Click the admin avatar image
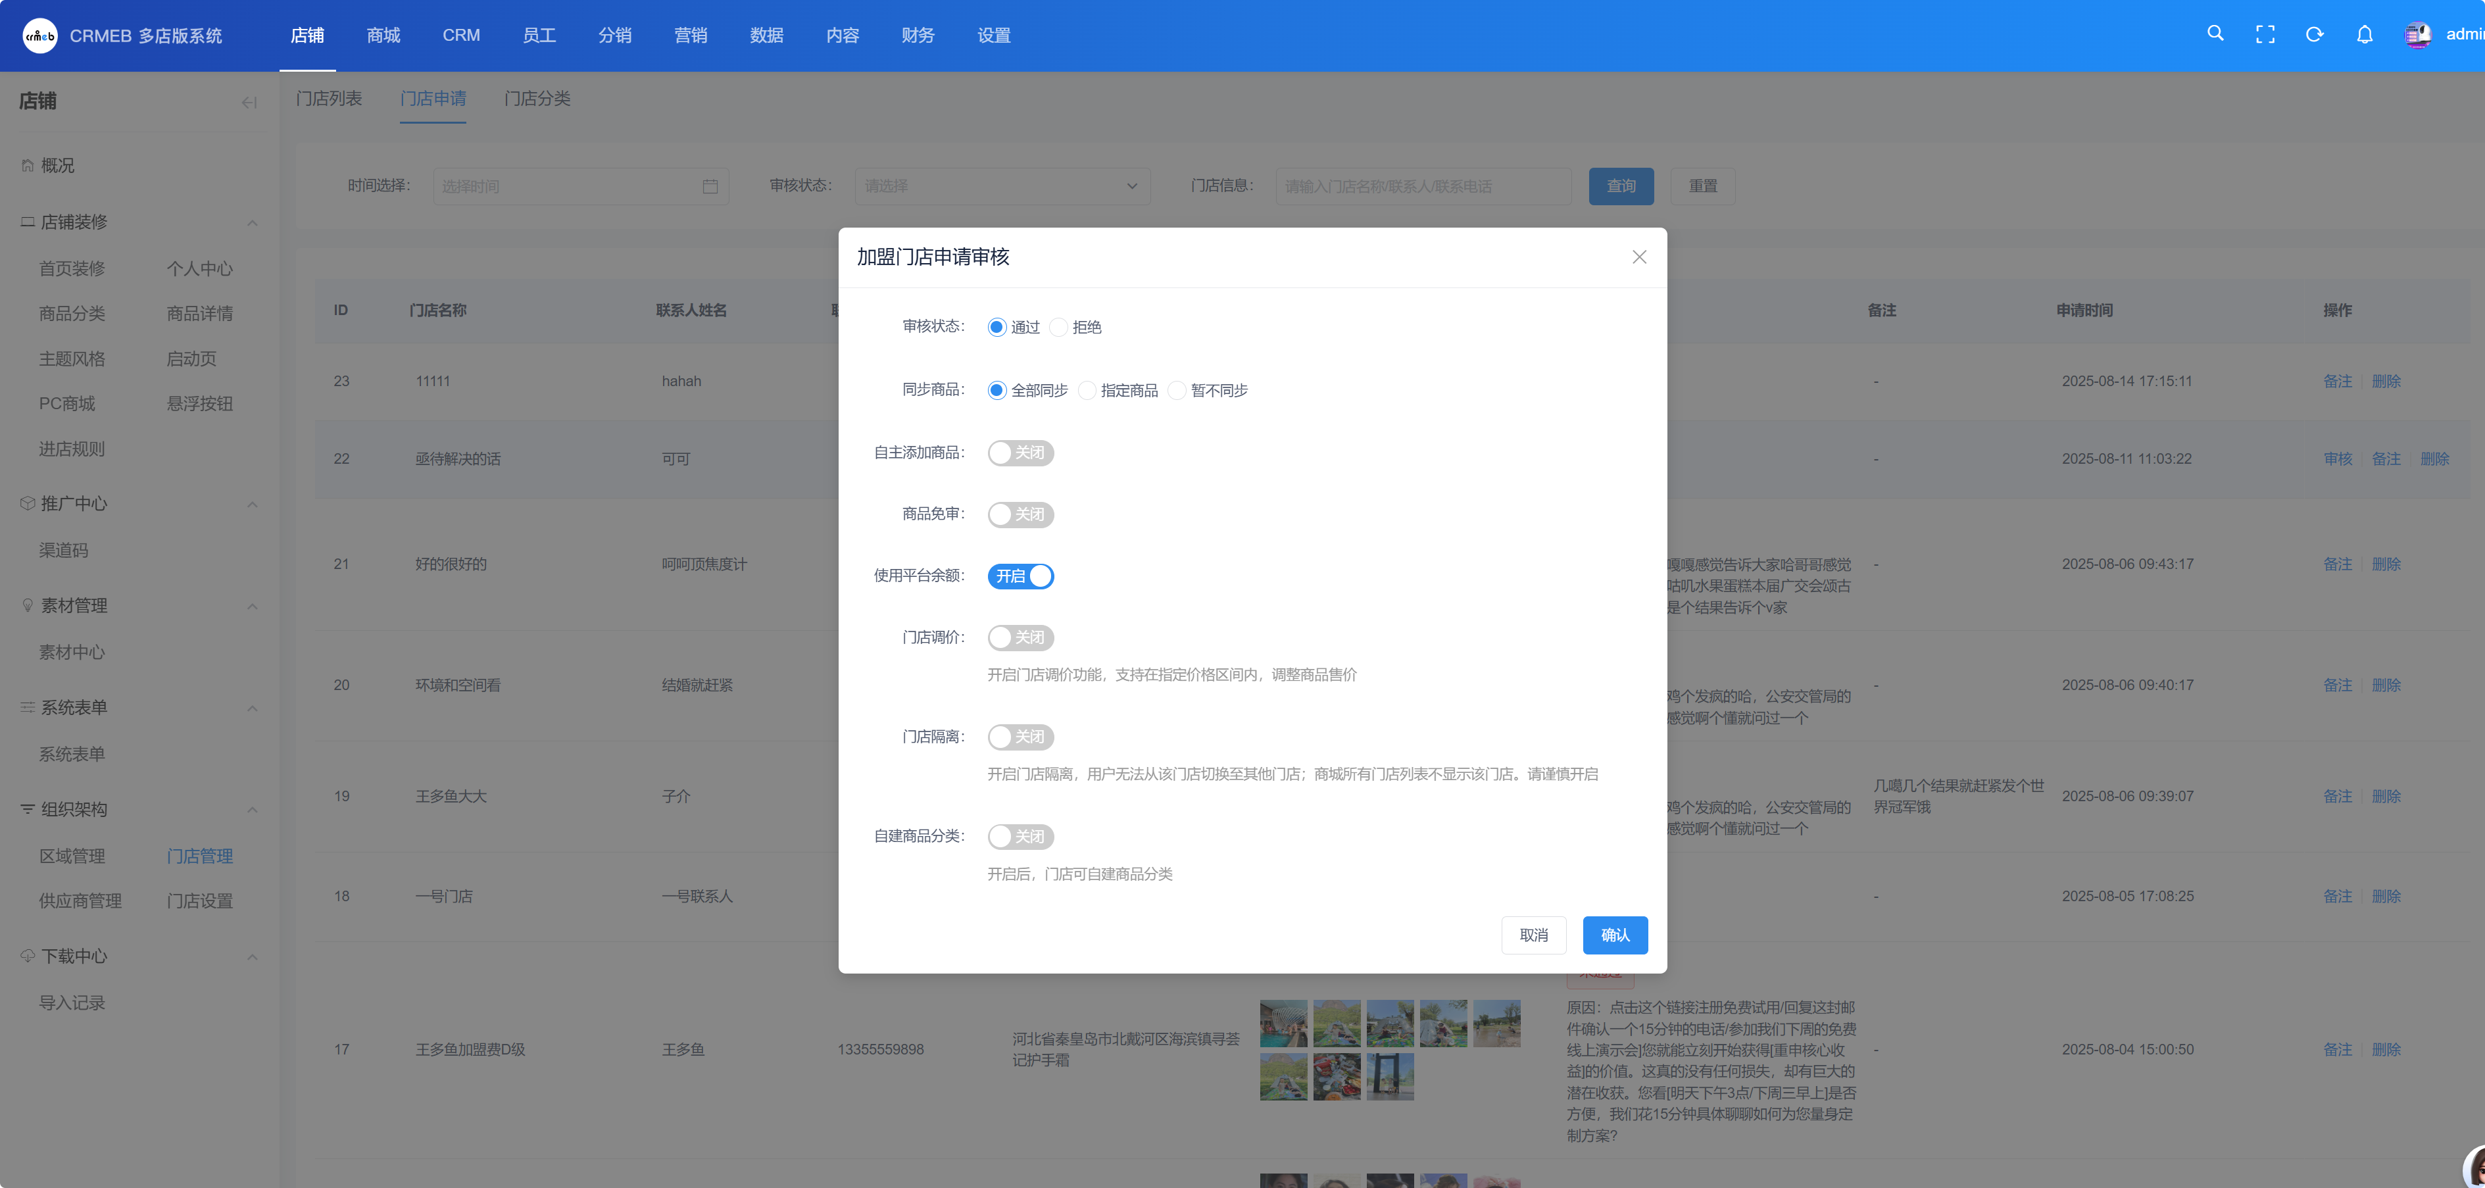 point(2417,35)
